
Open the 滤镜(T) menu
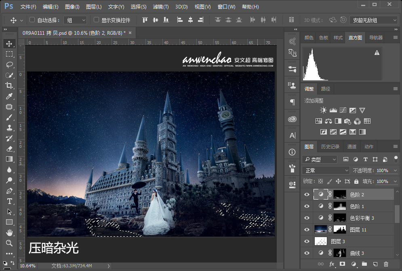pyautogui.click(x=161, y=7)
